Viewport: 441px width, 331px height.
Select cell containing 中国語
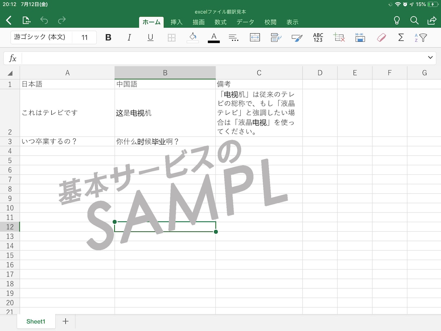tap(165, 84)
